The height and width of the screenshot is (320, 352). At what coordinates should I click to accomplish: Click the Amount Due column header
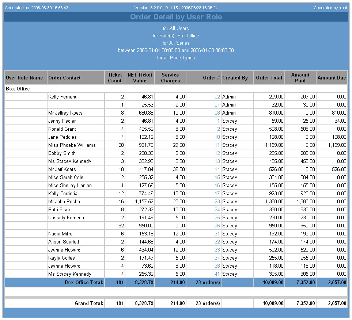click(x=332, y=78)
